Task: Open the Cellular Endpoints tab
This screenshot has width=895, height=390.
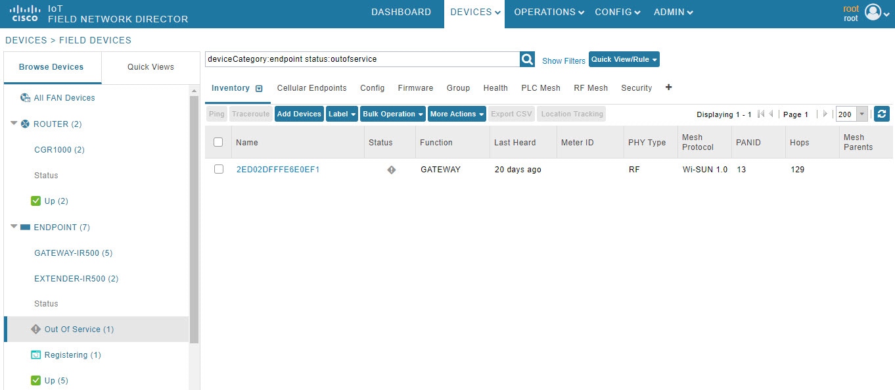Action: coord(312,88)
